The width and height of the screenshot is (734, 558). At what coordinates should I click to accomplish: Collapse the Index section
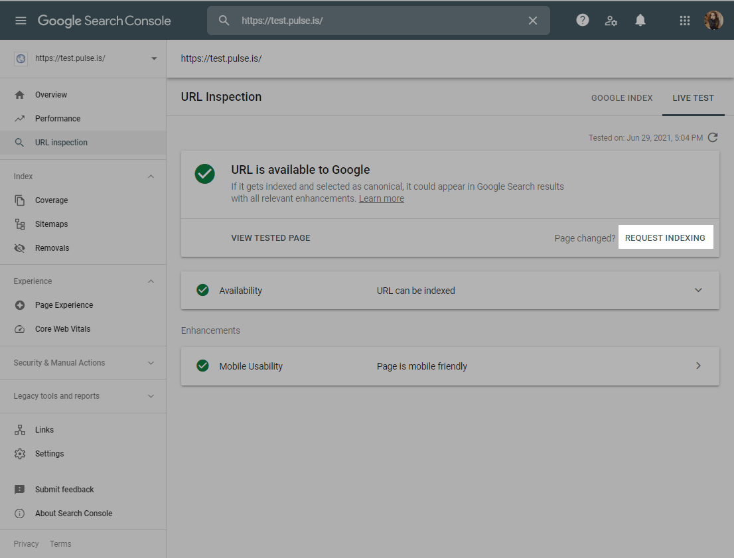pos(151,176)
